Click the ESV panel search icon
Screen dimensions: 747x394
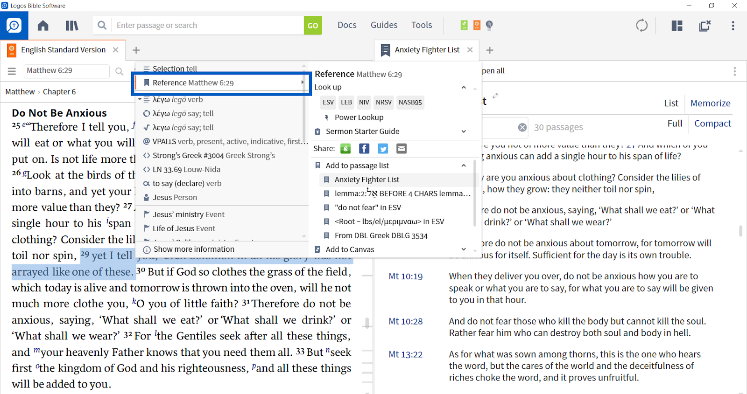coord(119,71)
